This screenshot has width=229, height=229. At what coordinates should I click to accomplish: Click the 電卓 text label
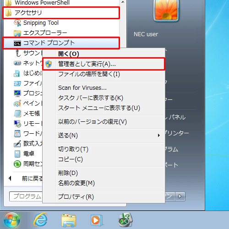click(x=29, y=154)
